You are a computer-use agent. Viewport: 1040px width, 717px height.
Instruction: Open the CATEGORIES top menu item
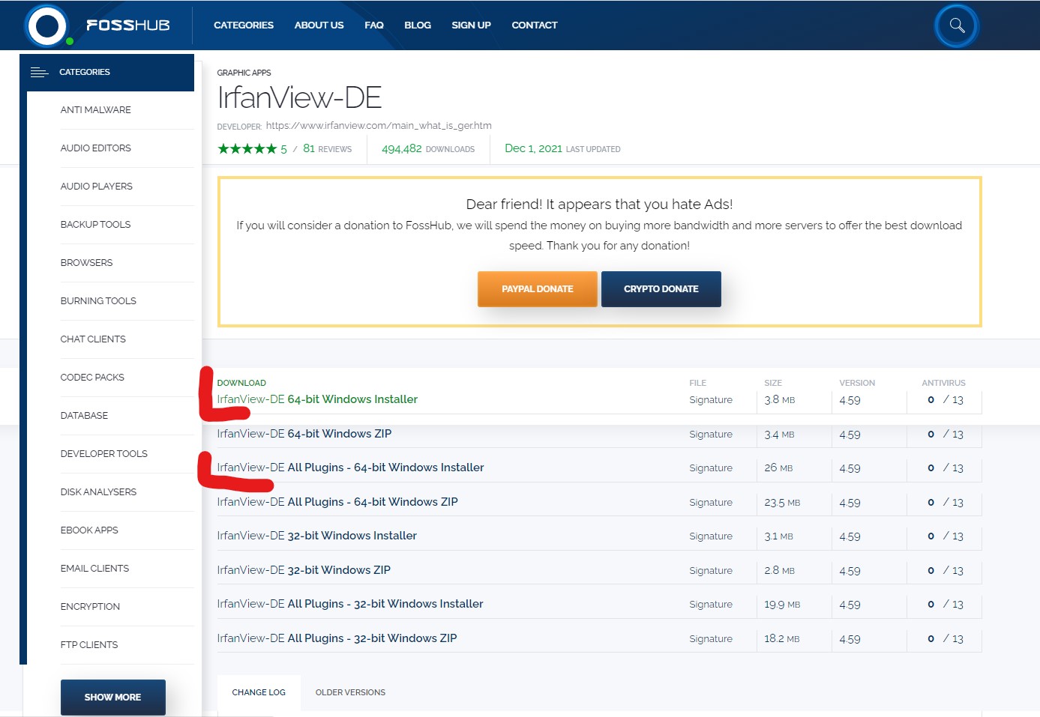pyautogui.click(x=244, y=25)
